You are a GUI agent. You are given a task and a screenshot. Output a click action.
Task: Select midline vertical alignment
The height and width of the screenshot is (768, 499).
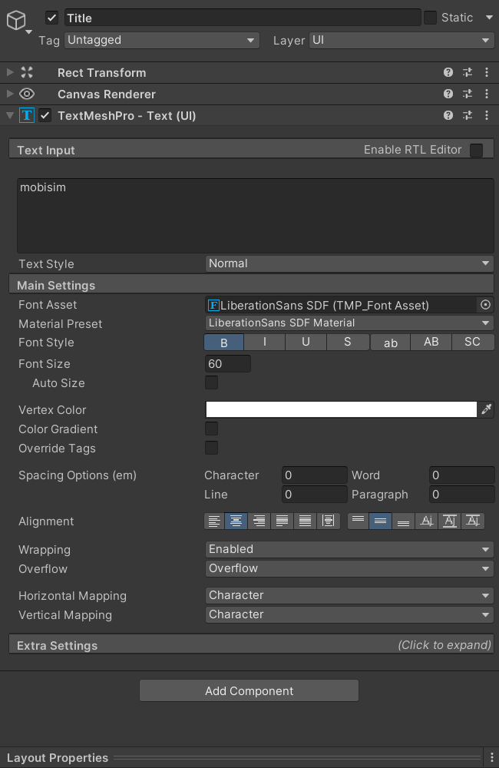click(450, 521)
